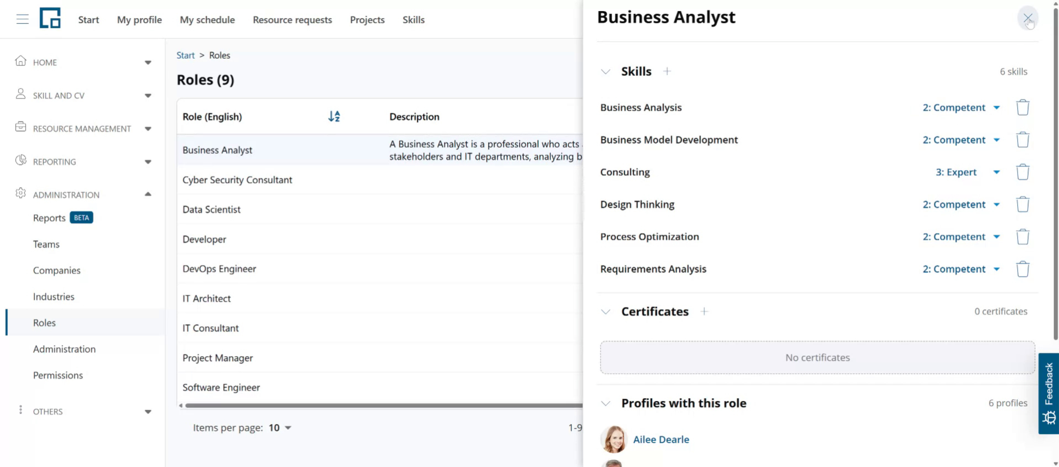
Task: Select the Data Scientist role row
Action: [x=380, y=209]
